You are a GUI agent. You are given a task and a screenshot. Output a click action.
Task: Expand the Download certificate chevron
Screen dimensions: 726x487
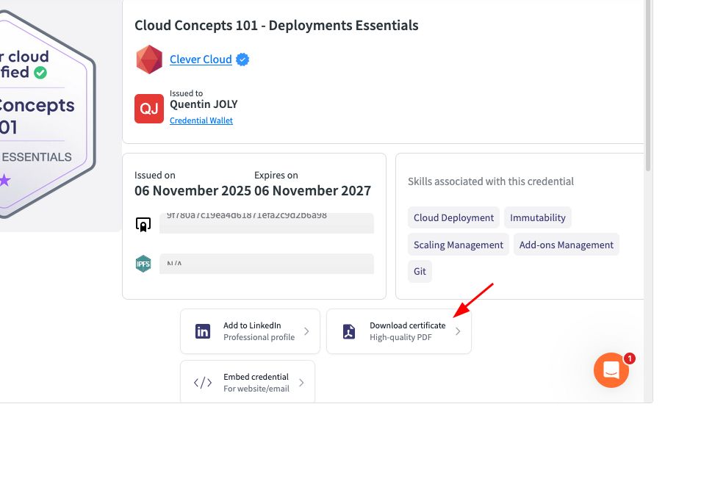tap(458, 331)
